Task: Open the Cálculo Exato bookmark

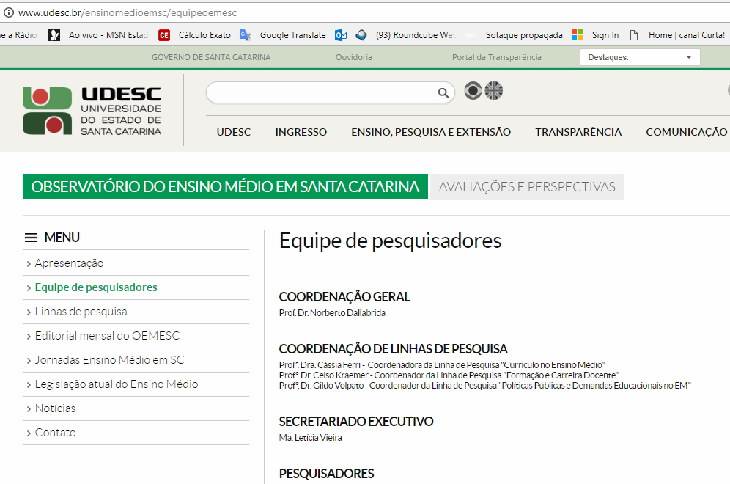Action: tap(195, 35)
